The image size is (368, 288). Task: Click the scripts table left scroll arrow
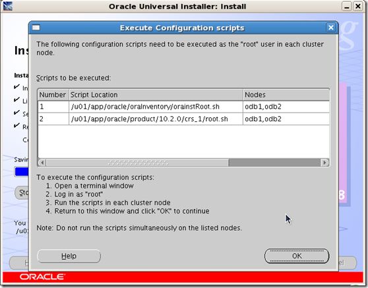pyautogui.click(x=42, y=162)
